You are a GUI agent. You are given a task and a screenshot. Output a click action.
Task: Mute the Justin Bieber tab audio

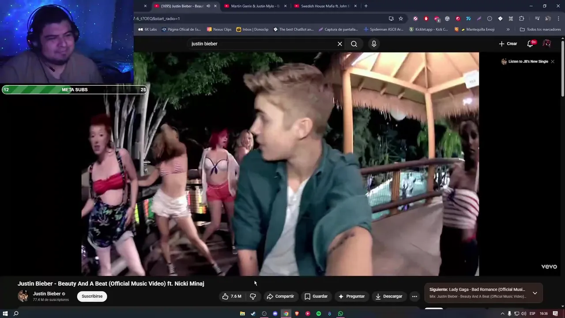click(208, 6)
